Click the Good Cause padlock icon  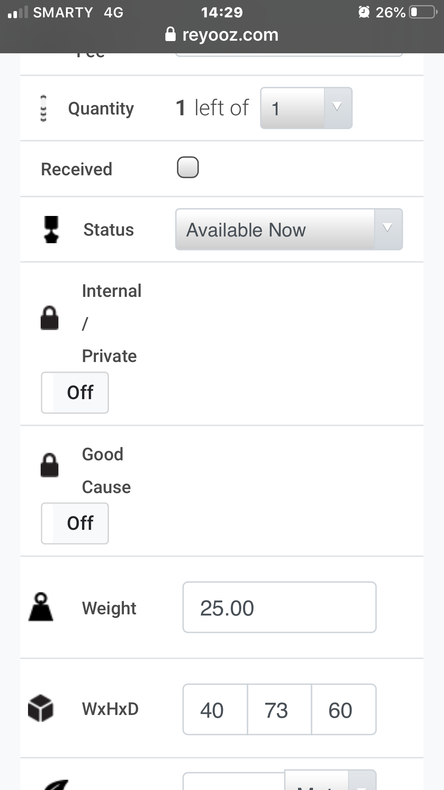50,465
